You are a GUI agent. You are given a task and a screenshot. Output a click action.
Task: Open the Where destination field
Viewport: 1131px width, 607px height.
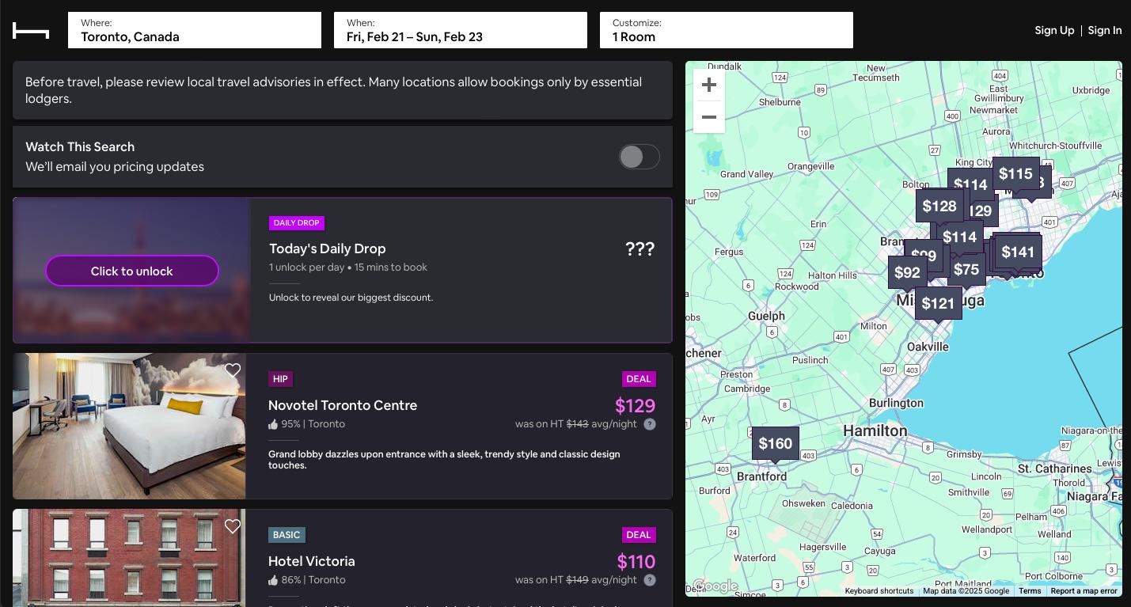[195, 30]
